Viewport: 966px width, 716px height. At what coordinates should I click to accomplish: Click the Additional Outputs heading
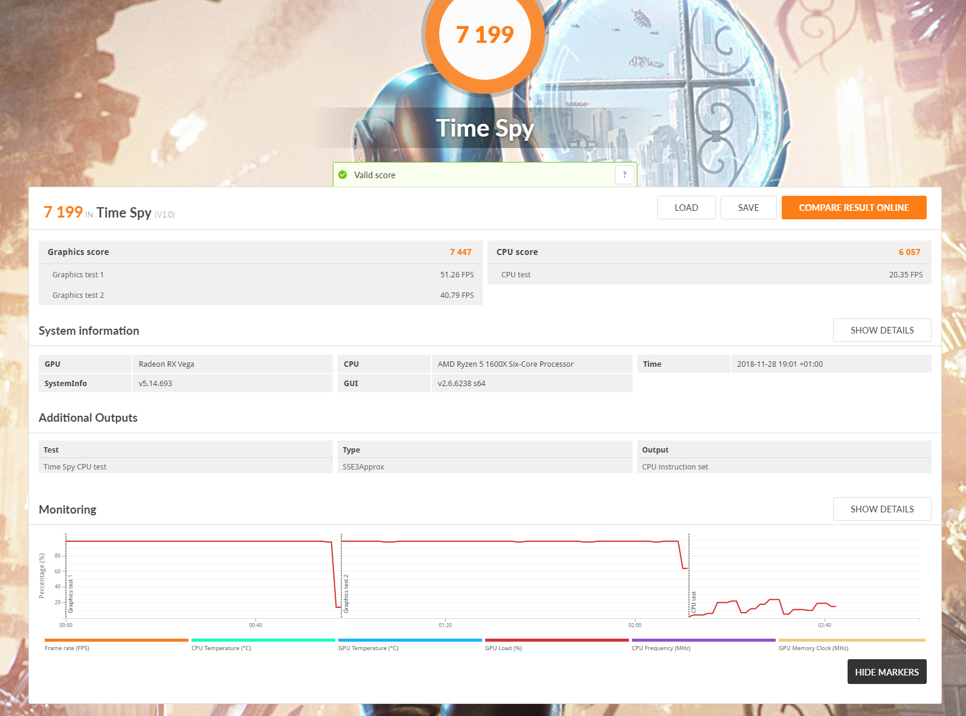[88, 418]
